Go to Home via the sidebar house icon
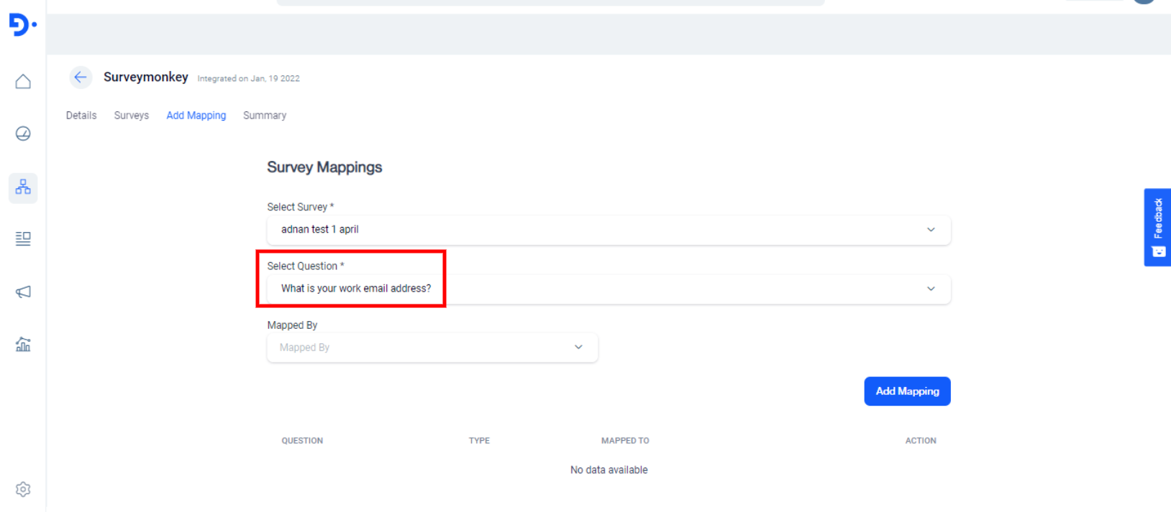This screenshot has width=1171, height=512. (23, 82)
